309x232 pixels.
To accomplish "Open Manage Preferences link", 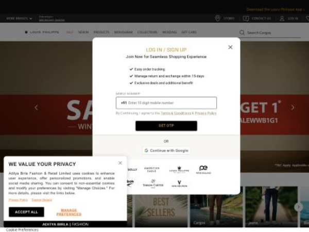I will 69,212.
